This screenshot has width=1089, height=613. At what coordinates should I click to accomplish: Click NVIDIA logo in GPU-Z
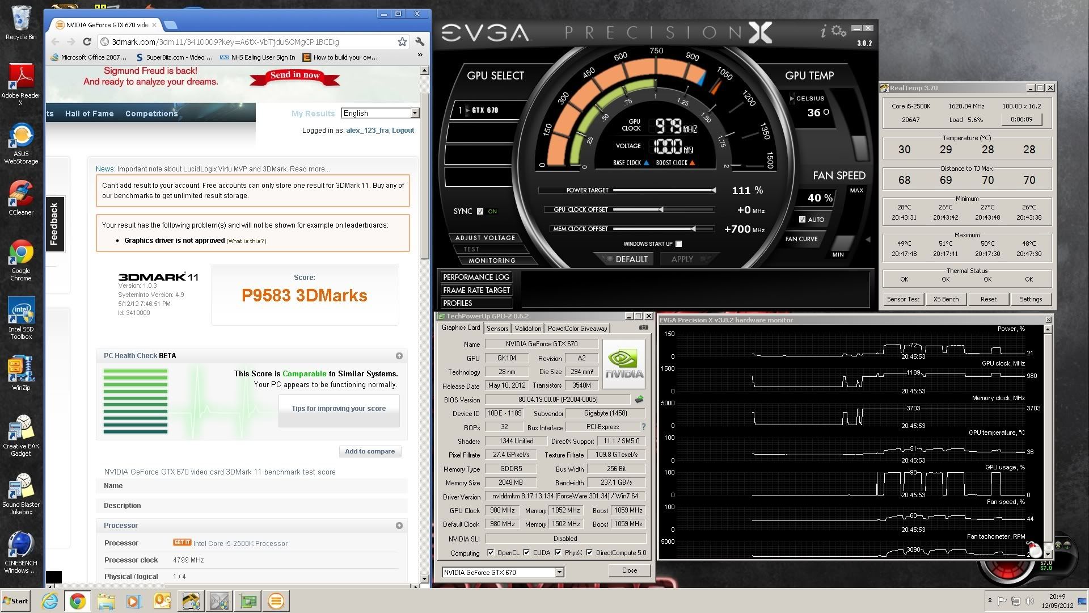[x=624, y=364]
